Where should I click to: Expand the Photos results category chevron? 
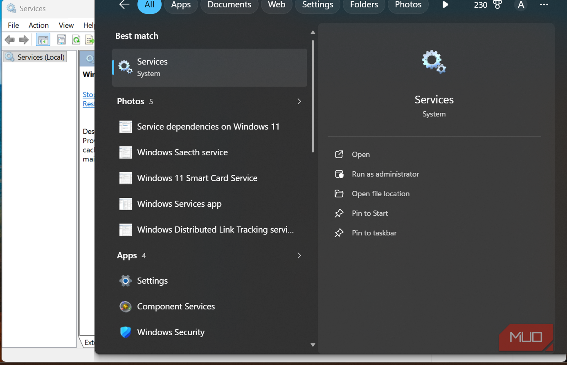(299, 101)
